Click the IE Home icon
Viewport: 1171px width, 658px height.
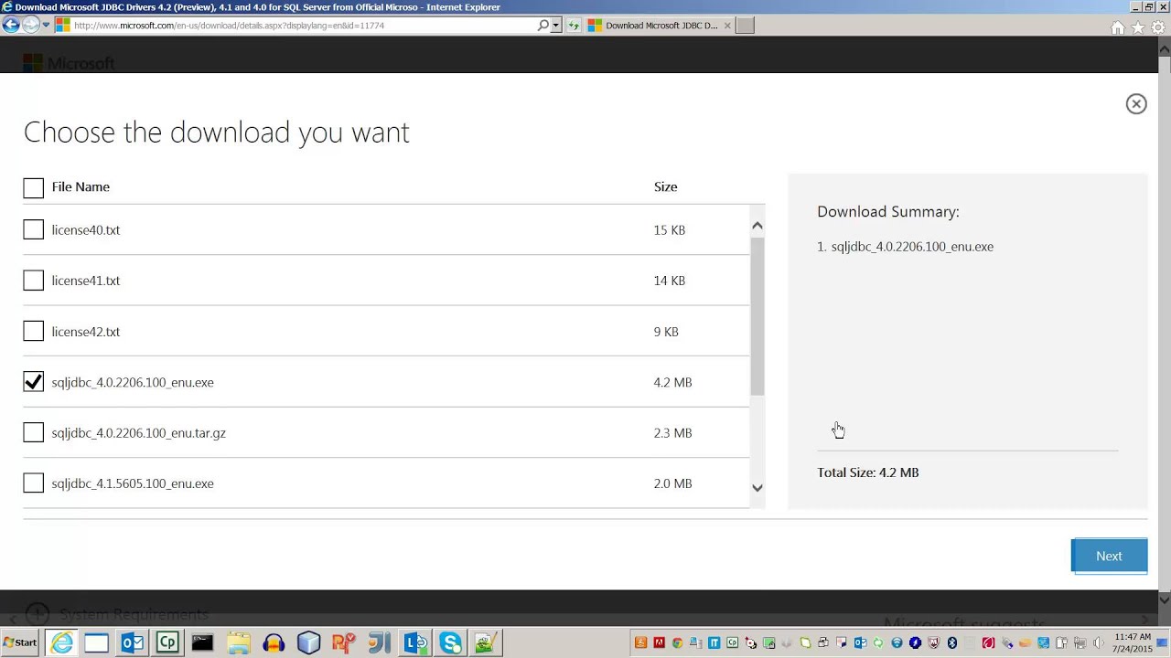click(1118, 27)
